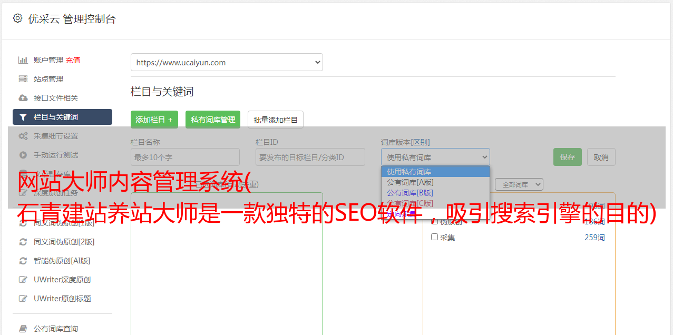Image resolution: width=673 pixels, height=335 pixels.
Task: Click the 栏目名称 input field
Action: 185,157
